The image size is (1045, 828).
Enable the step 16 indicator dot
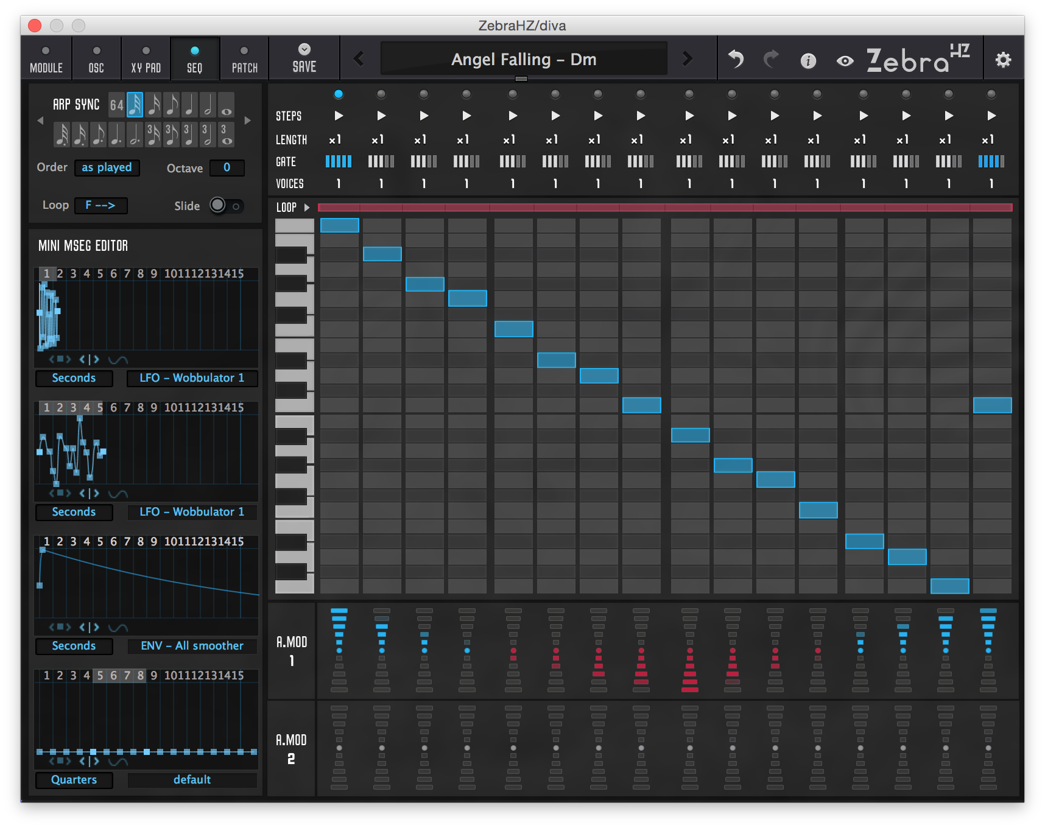click(991, 94)
